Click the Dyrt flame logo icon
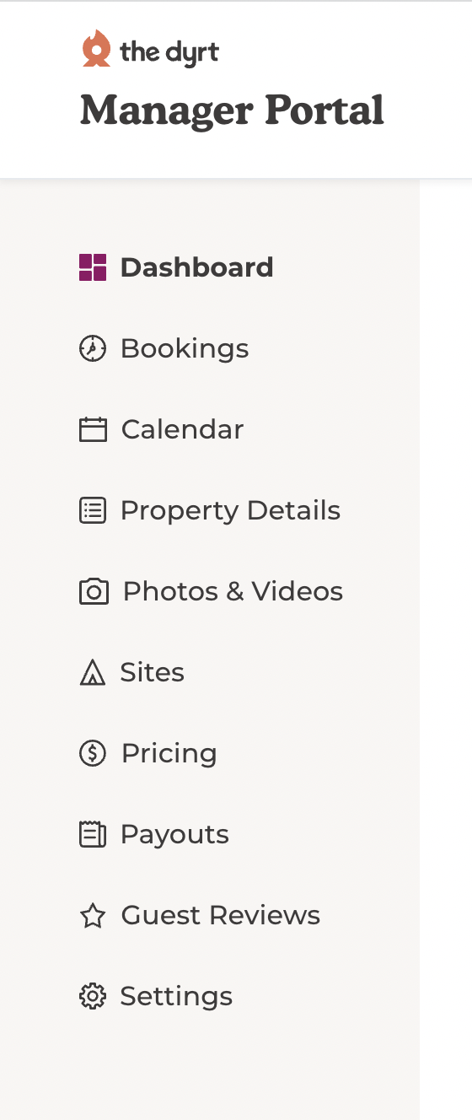 (96, 48)
